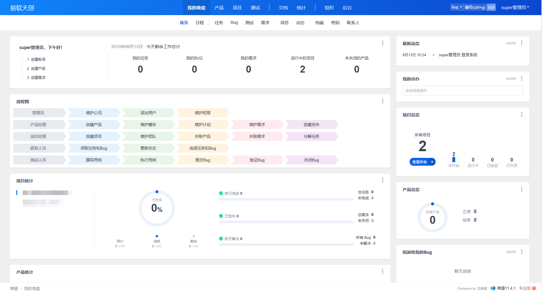This screenshot has height=293, width=542.
Task: Go to the 测试 main menu
Action: (x=255, y=8)
